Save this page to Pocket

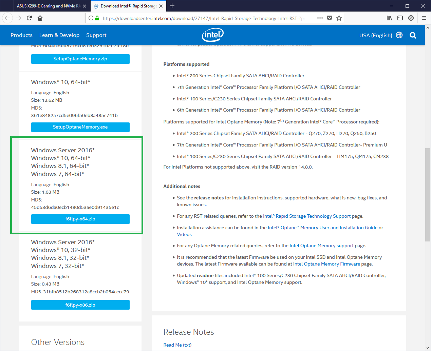tap(330, 18)
